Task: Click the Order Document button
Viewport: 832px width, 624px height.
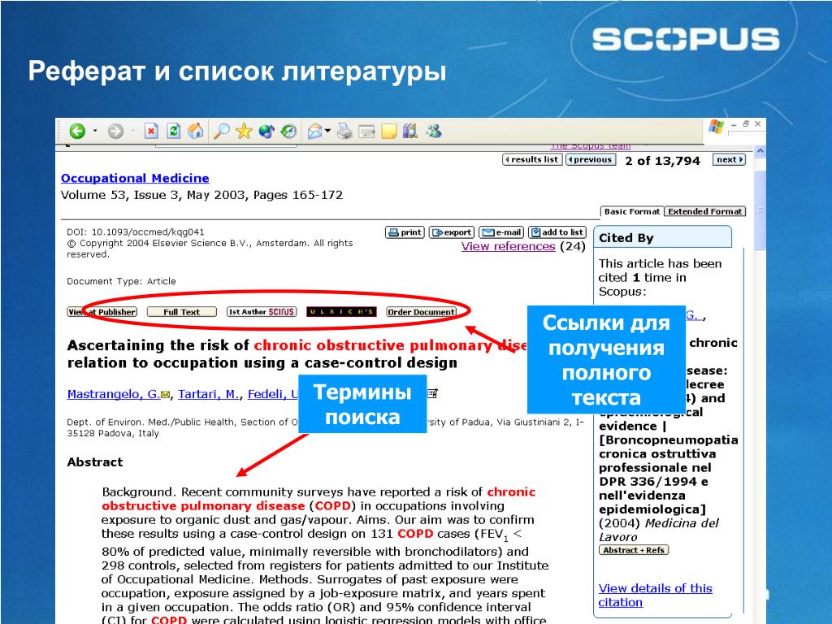Action: pyautogui.click(x=422, y=312)
